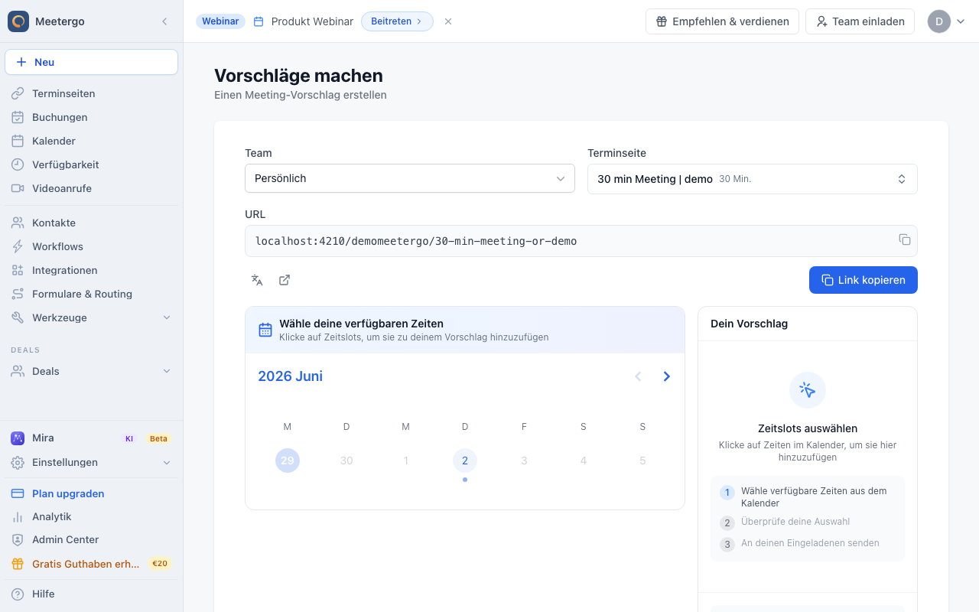Open the Terminseite selector

pyautogui.click(x=753, y=179)
